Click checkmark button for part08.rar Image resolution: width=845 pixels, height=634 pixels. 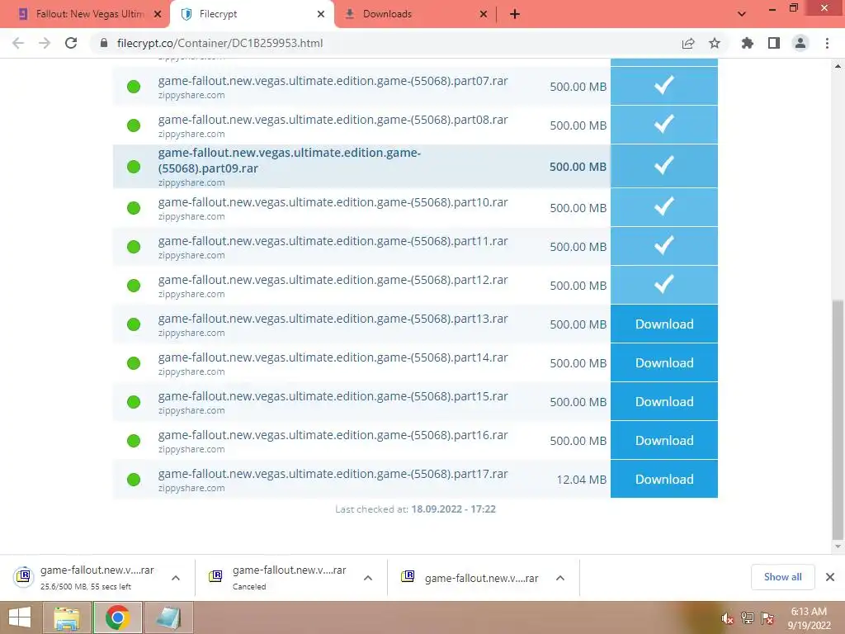(x=664, y=125)
